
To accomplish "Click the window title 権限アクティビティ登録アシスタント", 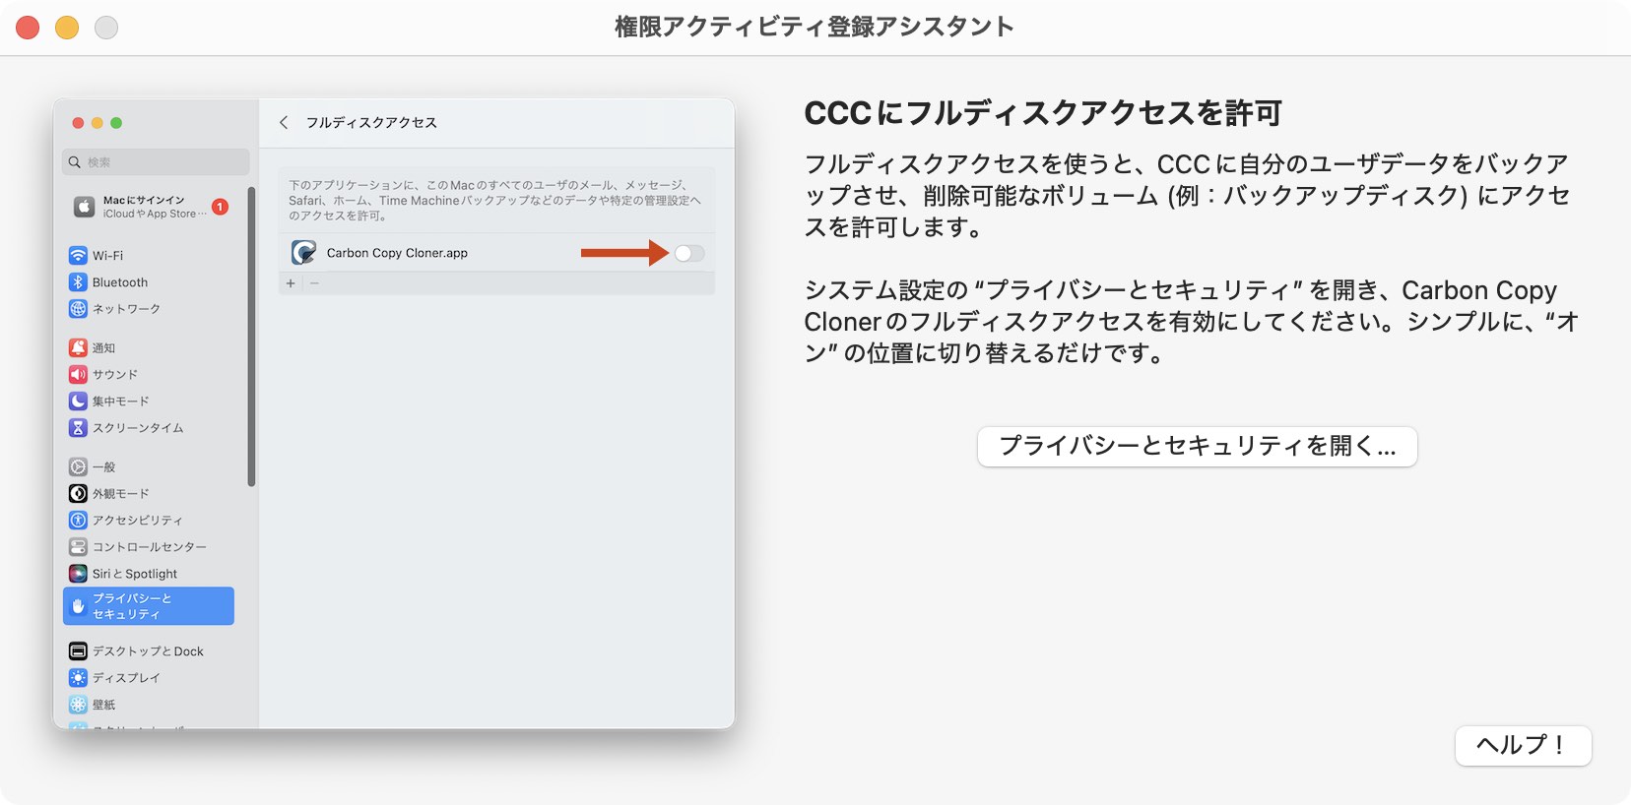I will tap(815, 27).
